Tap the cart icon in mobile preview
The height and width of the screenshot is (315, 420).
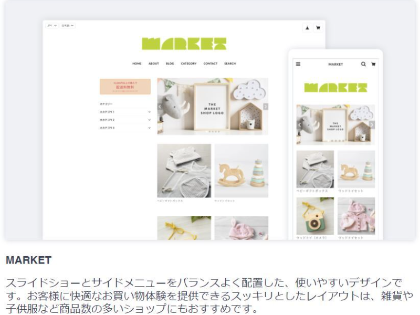point(373,64)
